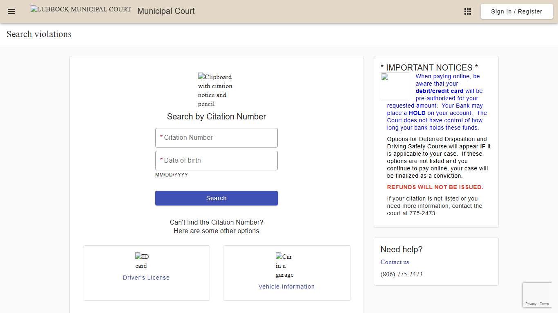Click the image inside Important Notices panel
This screenshot has width=558, height=313.
[x=395, y=86]
